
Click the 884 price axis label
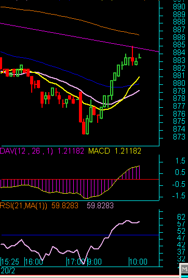(x=179, y=53)
